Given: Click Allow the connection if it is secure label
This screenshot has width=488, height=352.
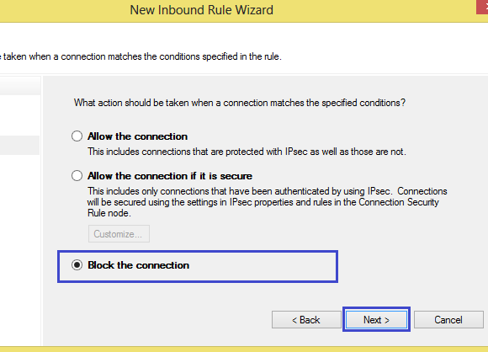Looking at the screenshot, I should click(170, 176).
